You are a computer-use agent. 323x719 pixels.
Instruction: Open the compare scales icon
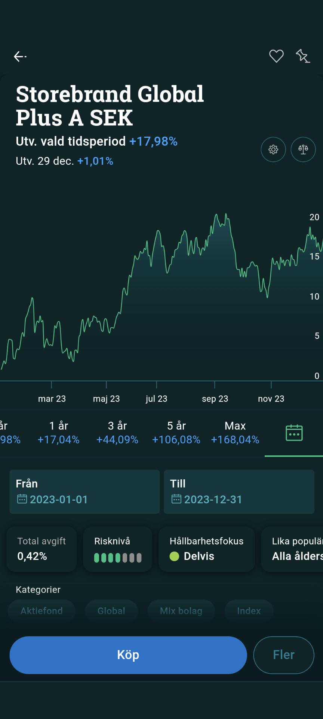(303, 149)
